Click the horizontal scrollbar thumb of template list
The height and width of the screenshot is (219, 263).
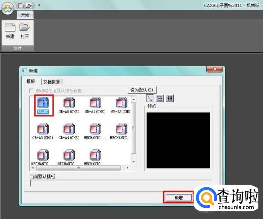78,168
